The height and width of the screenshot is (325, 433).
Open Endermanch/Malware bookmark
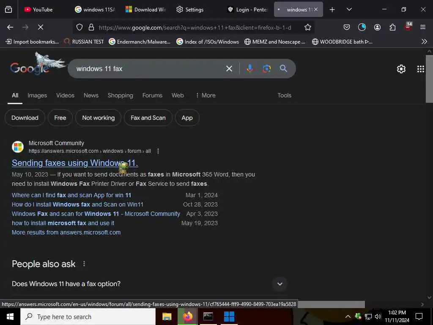coord(140,42)
